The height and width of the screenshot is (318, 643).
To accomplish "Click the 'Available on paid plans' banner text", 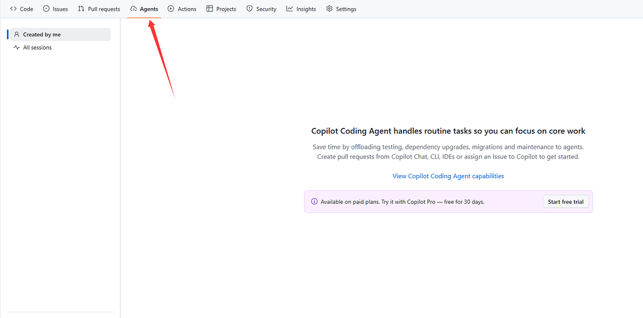I will point(403,202).
